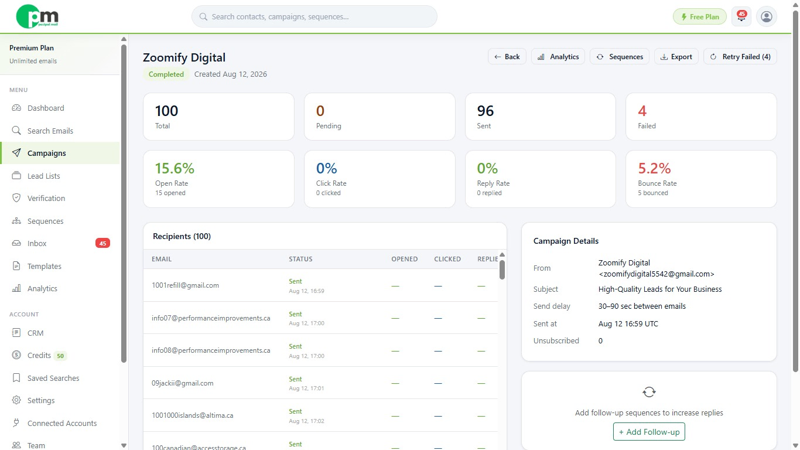The height and width of the screenshot is (450, 800).
Task: Click the Saved Searches bookmark icon
Action: point(16,378)
